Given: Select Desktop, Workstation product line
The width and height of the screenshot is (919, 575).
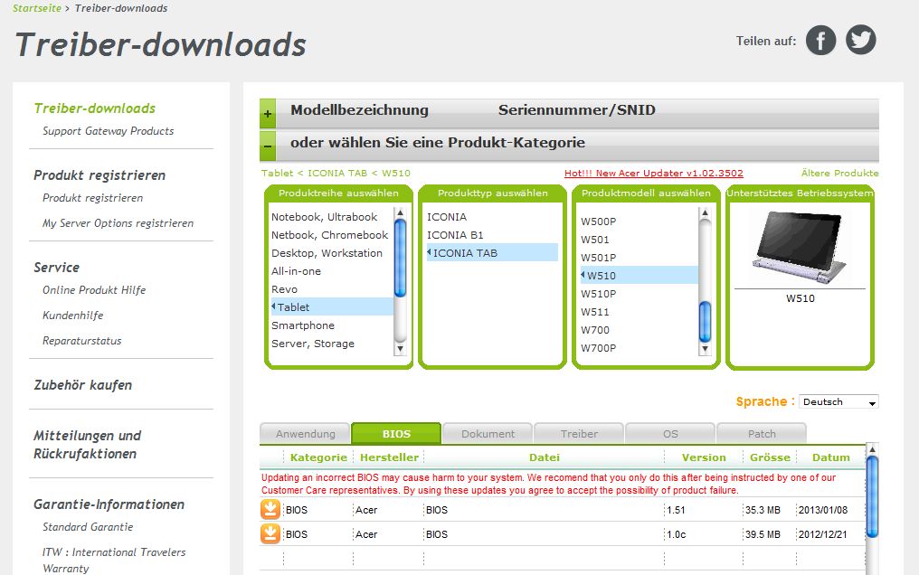Looking at the screenshot, I should coord(327,253).
